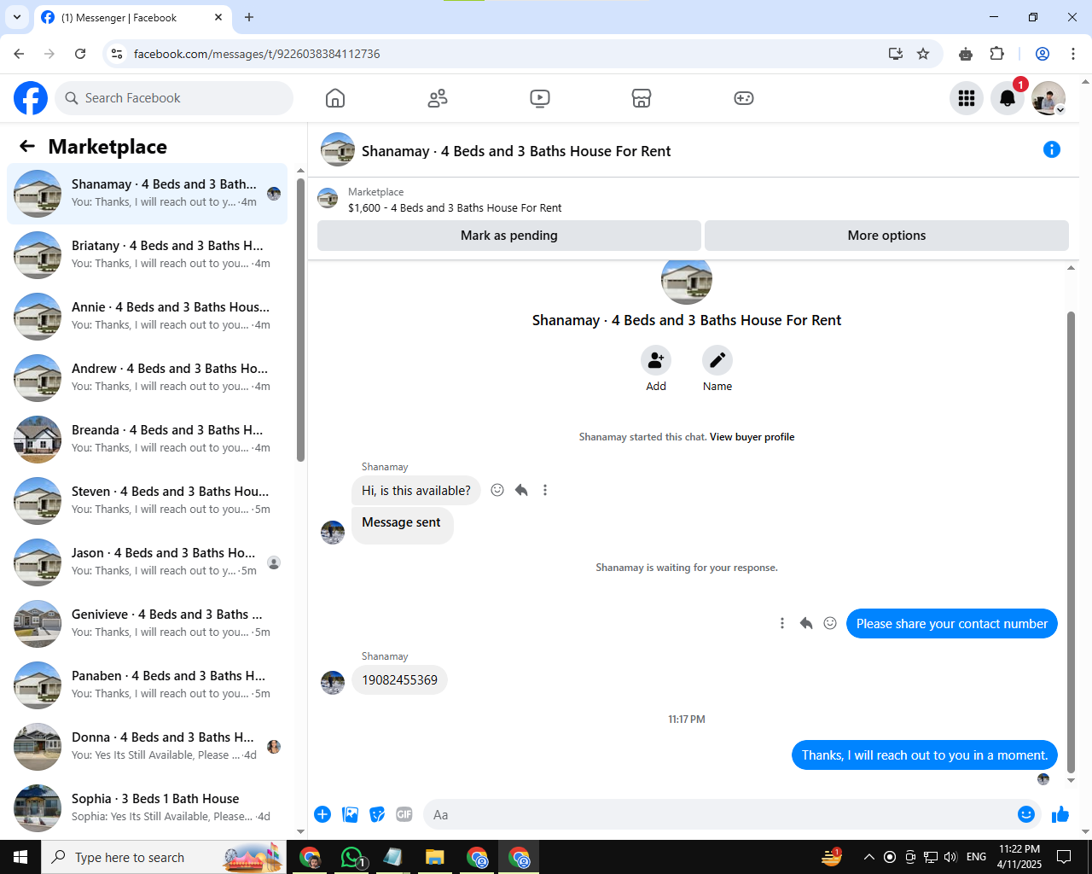Show hidden system tray icons
This screenshot has height=874, width=1092.
[x=868, y=857]
